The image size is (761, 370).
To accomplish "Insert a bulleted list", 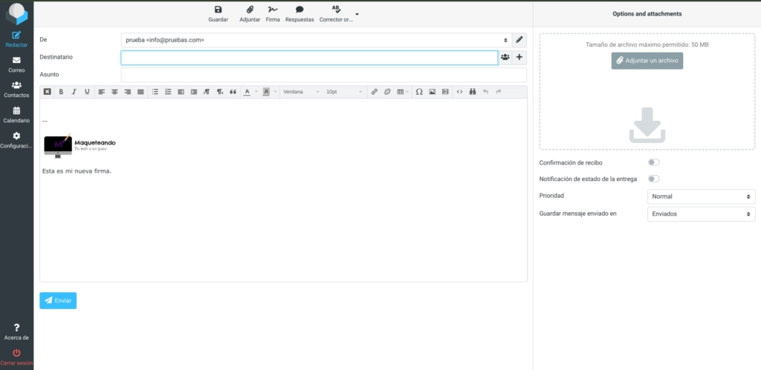I will click(155, 91).
